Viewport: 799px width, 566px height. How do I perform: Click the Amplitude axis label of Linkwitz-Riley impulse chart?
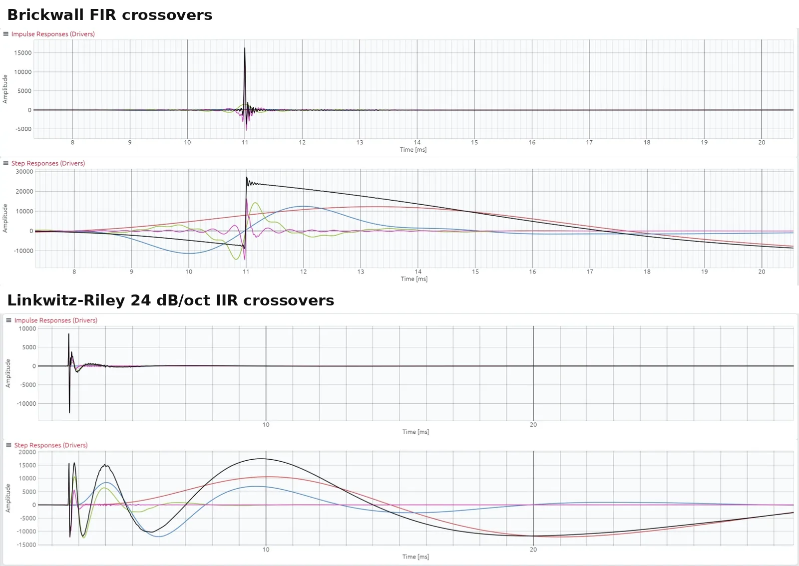[x=7, y=373]
